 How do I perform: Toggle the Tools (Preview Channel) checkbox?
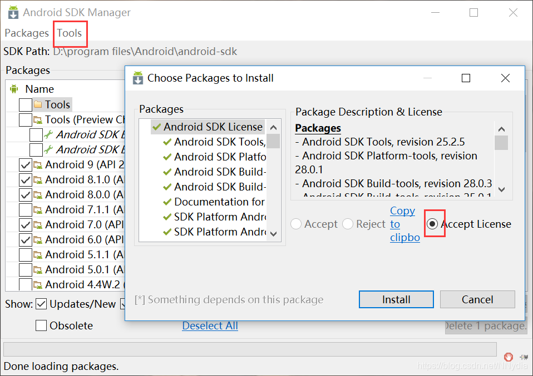point(26,119)
